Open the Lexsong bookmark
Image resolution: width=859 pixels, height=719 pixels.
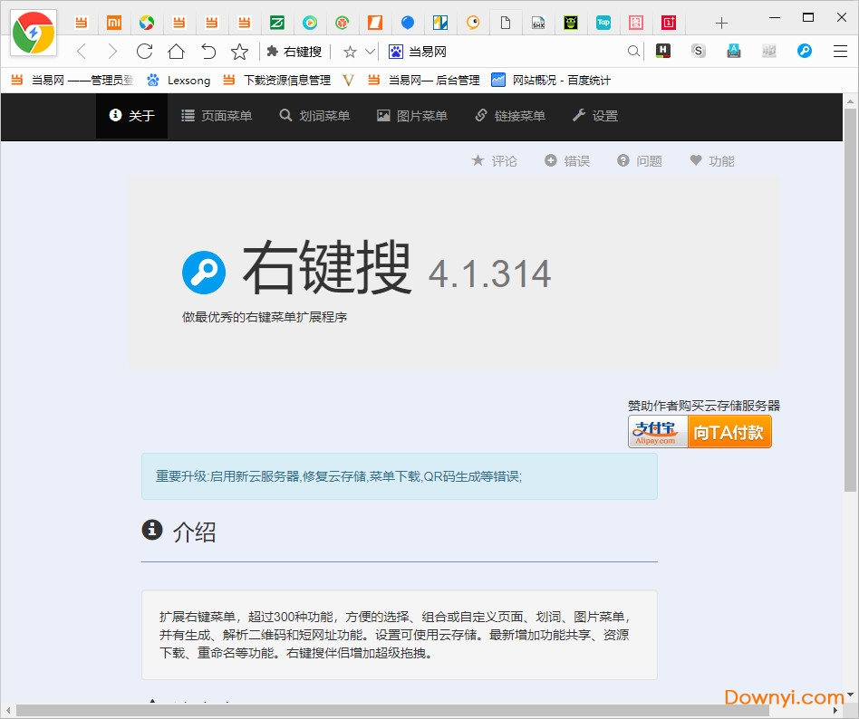click(x=179, y=81)
